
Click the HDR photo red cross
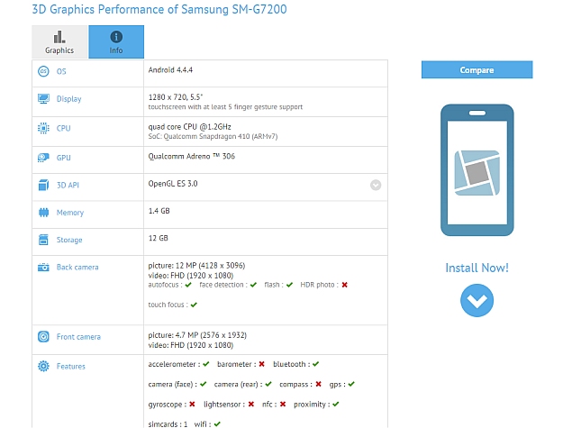pyautogui.click(x=344, y=285)
